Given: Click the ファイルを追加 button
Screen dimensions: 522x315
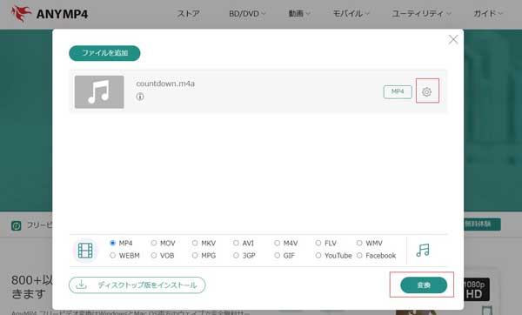Looking at the screenshot, I should 104,53.
